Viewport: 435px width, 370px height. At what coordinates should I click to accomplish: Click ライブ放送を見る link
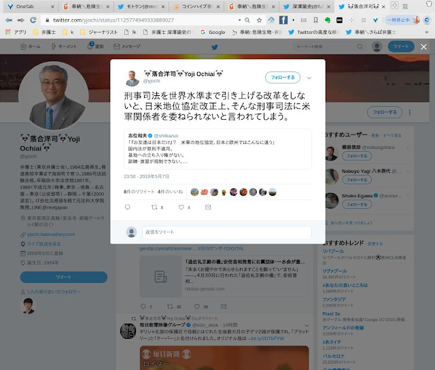coord(43,243)
